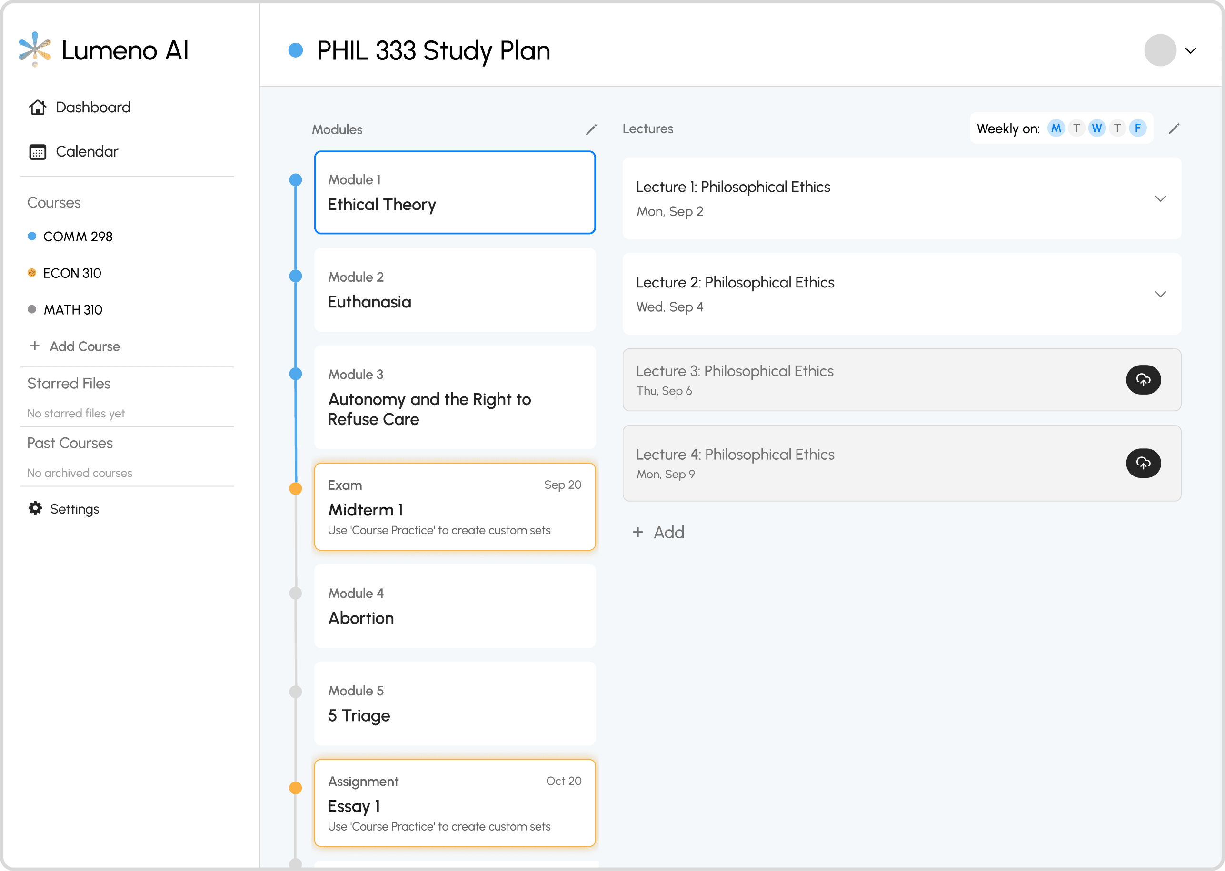
Task: Toggle Tuesday in weekly schedule
Action: (x=1076, y=129)
